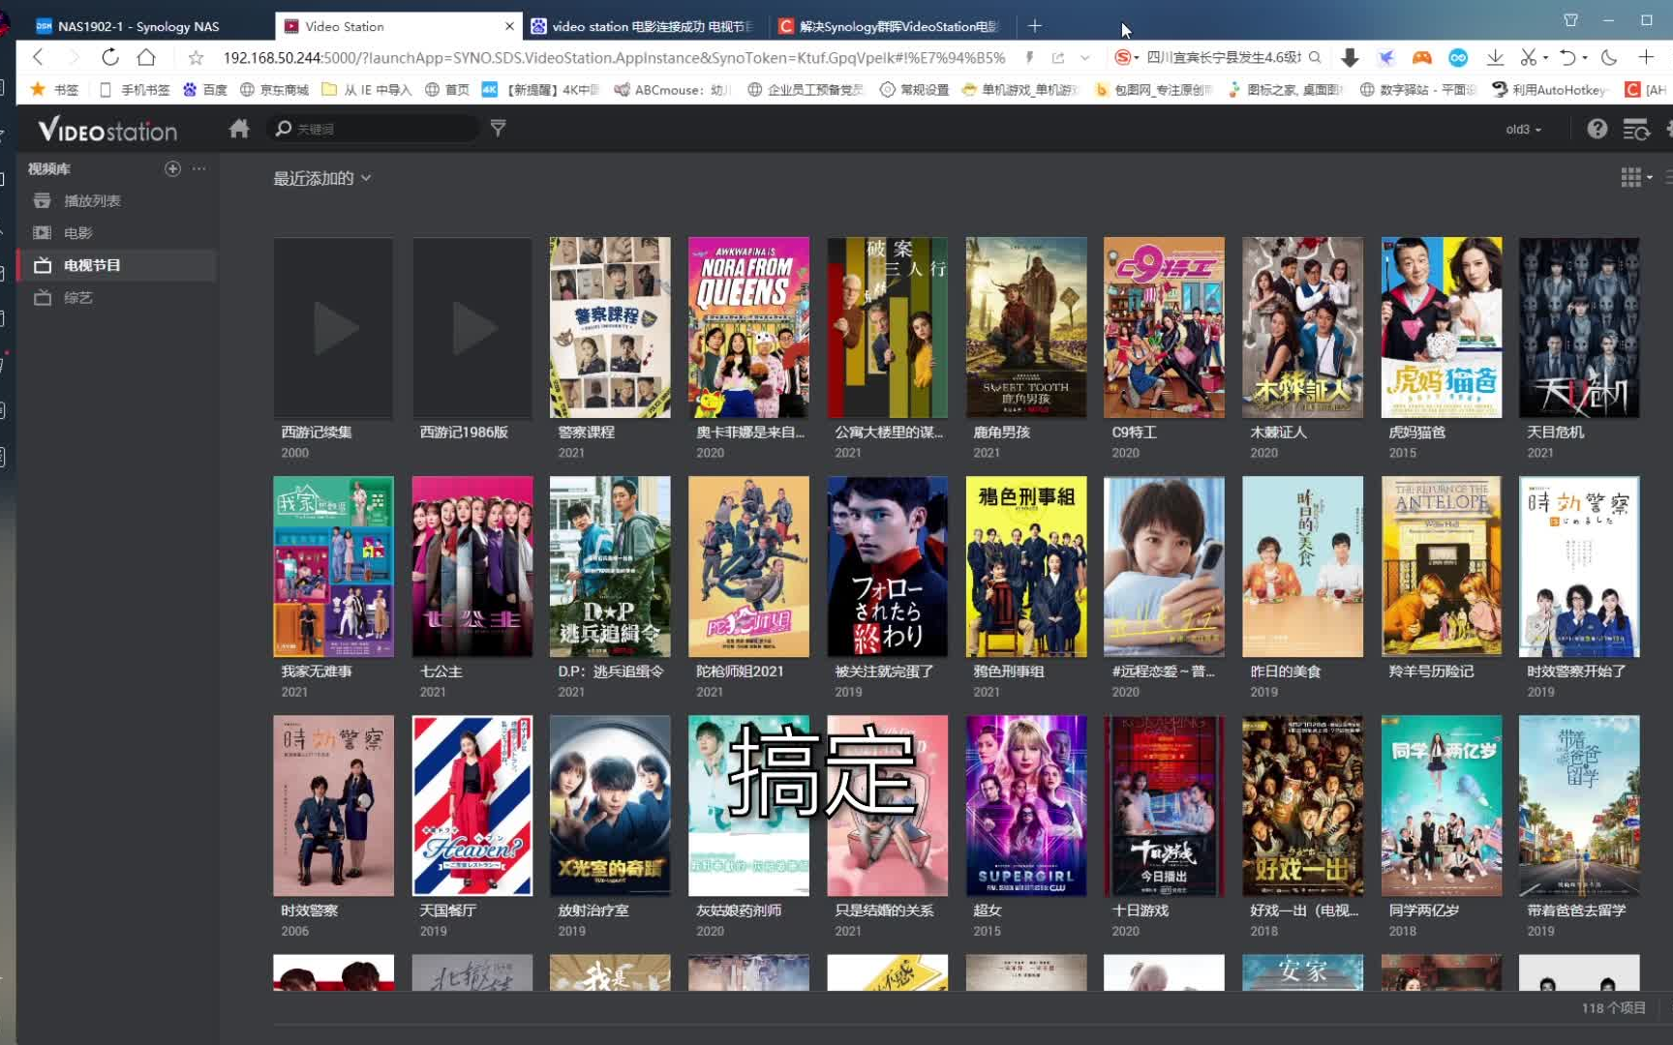Viewport: 1673px width, 1045px height.
Task: Expand address bar dropdown chevron
Action: pos(1084,58)
